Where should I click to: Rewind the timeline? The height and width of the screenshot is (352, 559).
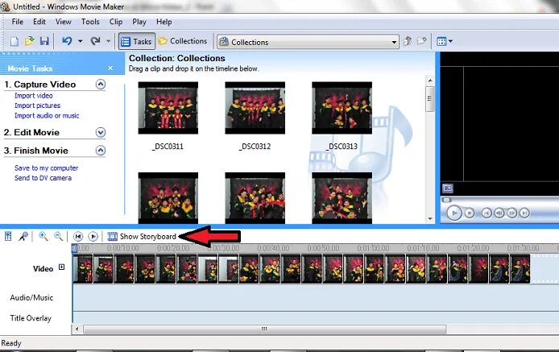click(x=77, y=237)
